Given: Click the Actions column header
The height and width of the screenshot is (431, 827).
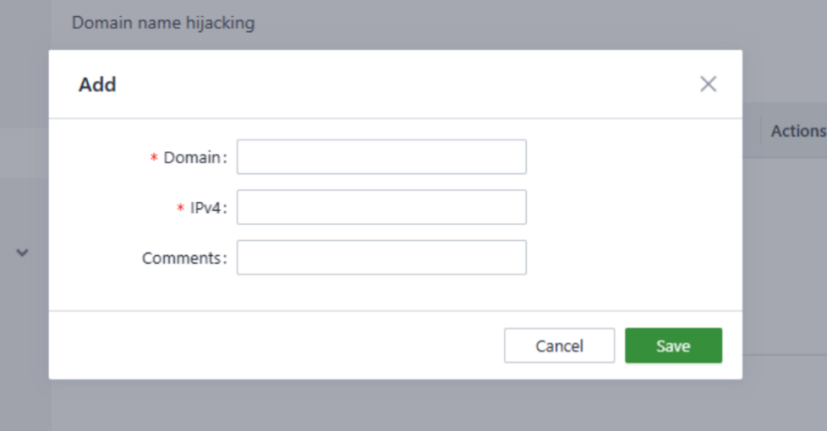Looking at the screenshot, I should [797, 131].
